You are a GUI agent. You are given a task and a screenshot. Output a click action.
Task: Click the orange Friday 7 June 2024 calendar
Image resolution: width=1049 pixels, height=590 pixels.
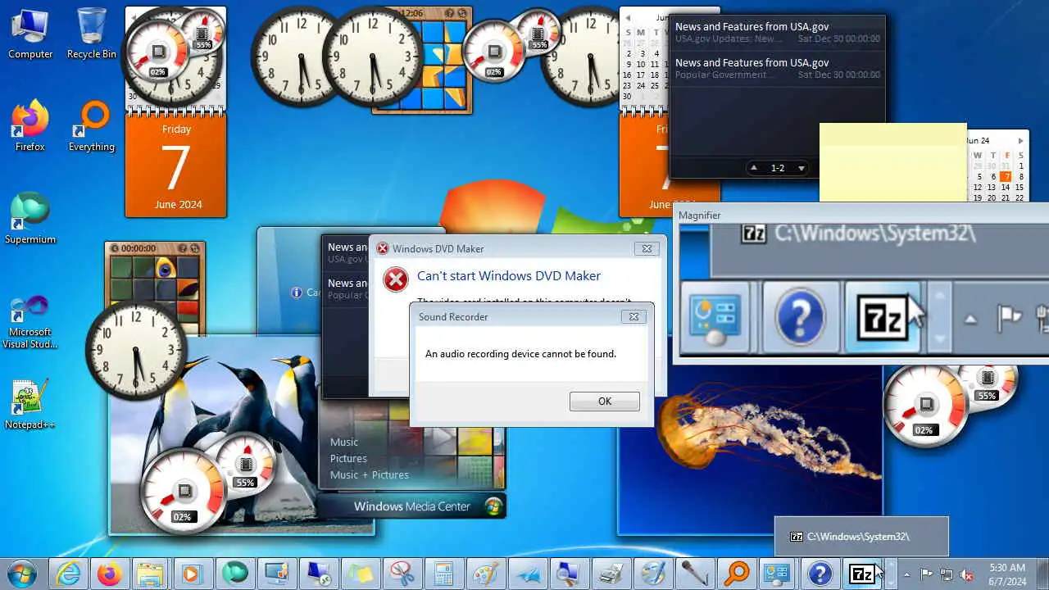tap(176, 166)
